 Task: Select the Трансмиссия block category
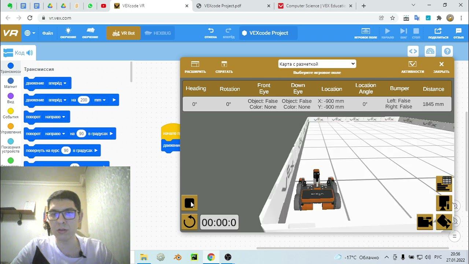11,68
